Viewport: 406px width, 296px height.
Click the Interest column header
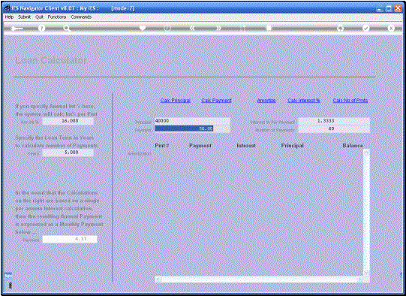pyautogui.click(x=246, y=146)
